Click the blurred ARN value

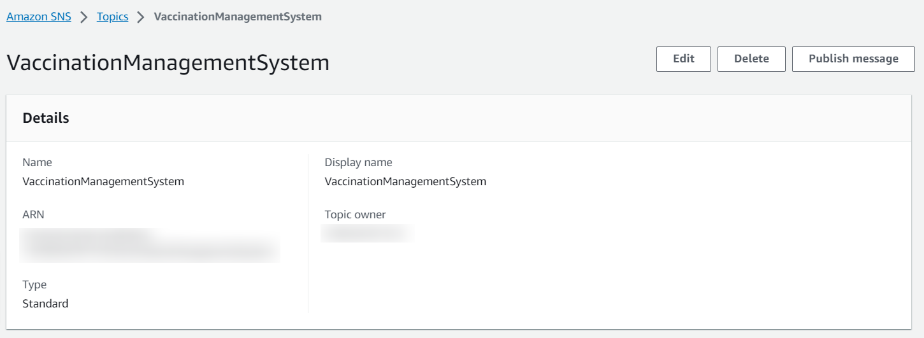[150, 245]
